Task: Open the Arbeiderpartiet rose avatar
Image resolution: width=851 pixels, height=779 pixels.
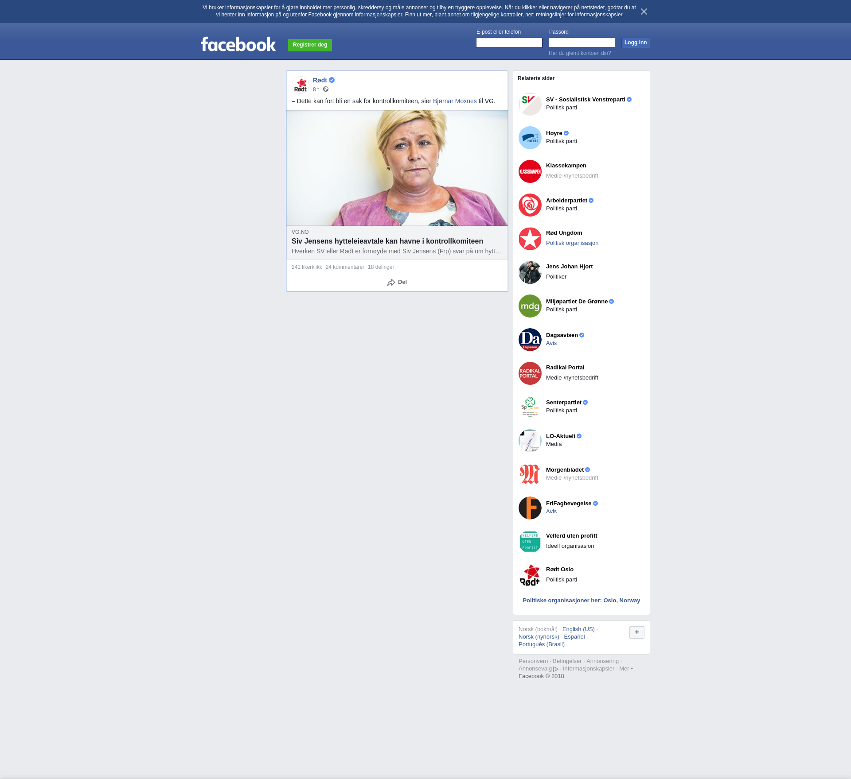Action: (530, 205)
